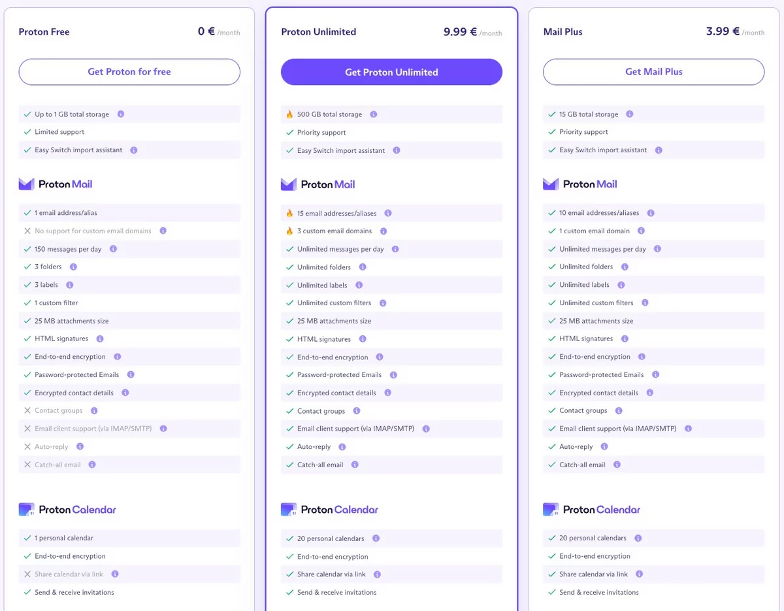Click Get Proton Unlimited button

coord(391,73)
